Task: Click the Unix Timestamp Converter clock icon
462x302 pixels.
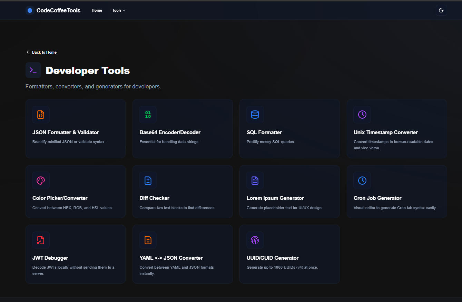Action: pyautogui.click(x=362, y=115)
